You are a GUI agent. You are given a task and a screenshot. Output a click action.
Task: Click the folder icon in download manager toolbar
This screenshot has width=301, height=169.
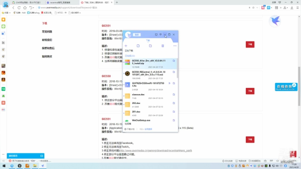click(150, 46)
